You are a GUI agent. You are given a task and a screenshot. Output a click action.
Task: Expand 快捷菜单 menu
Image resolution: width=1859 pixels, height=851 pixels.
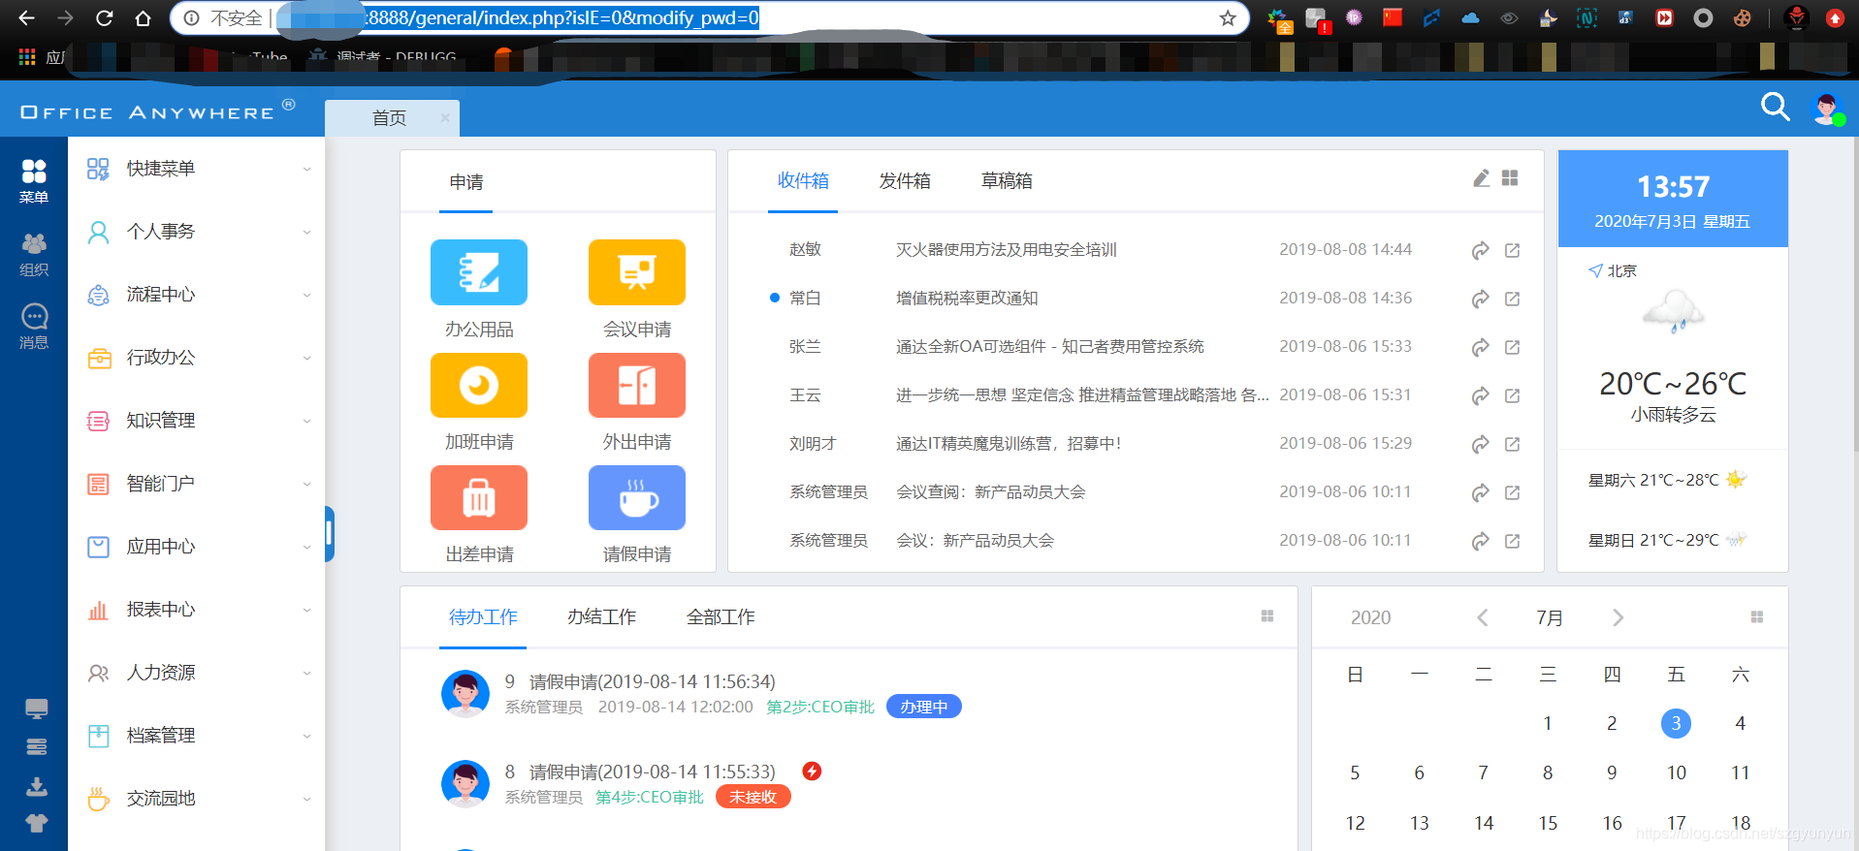pyautogui.click(x=196, y=169)
